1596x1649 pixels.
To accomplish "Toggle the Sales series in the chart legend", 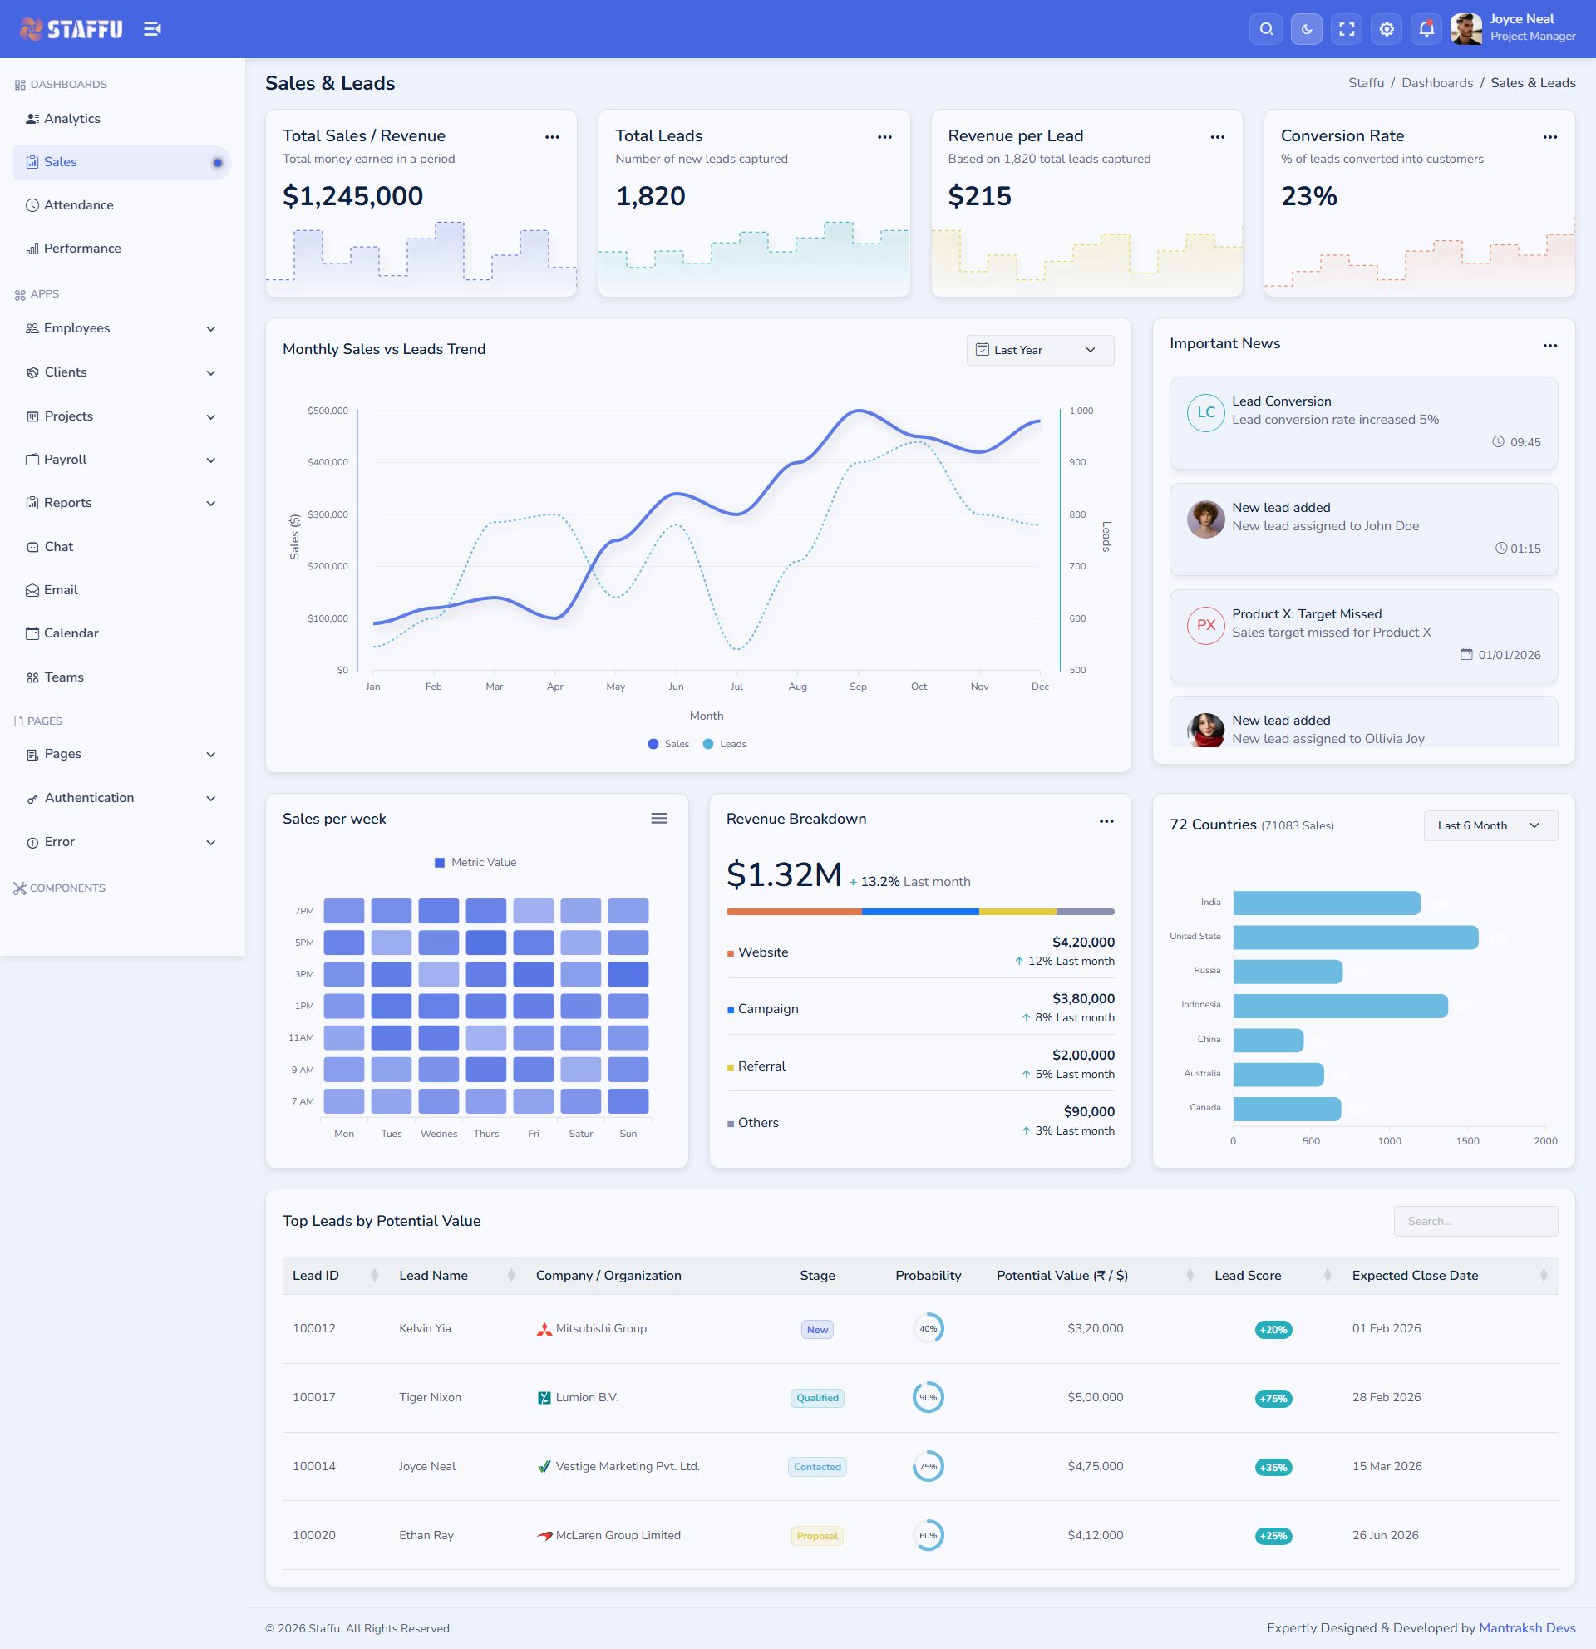I will pos(668,744).
